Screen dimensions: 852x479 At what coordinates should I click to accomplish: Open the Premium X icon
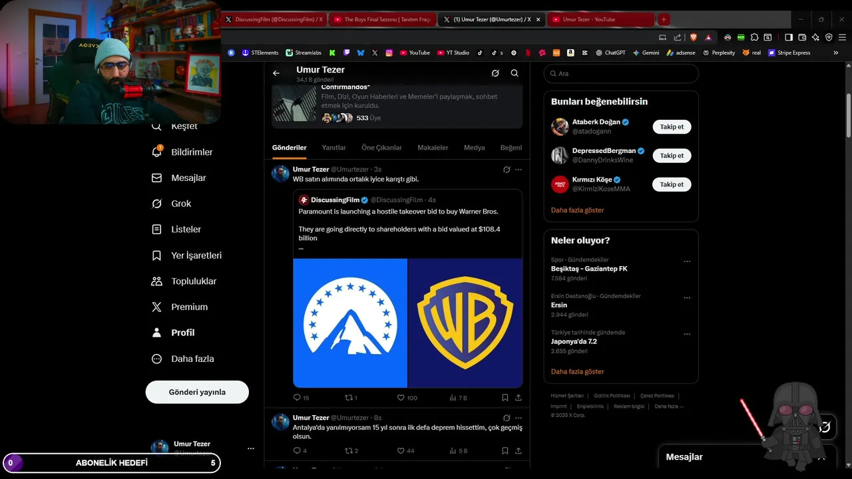tap(156, 307)
